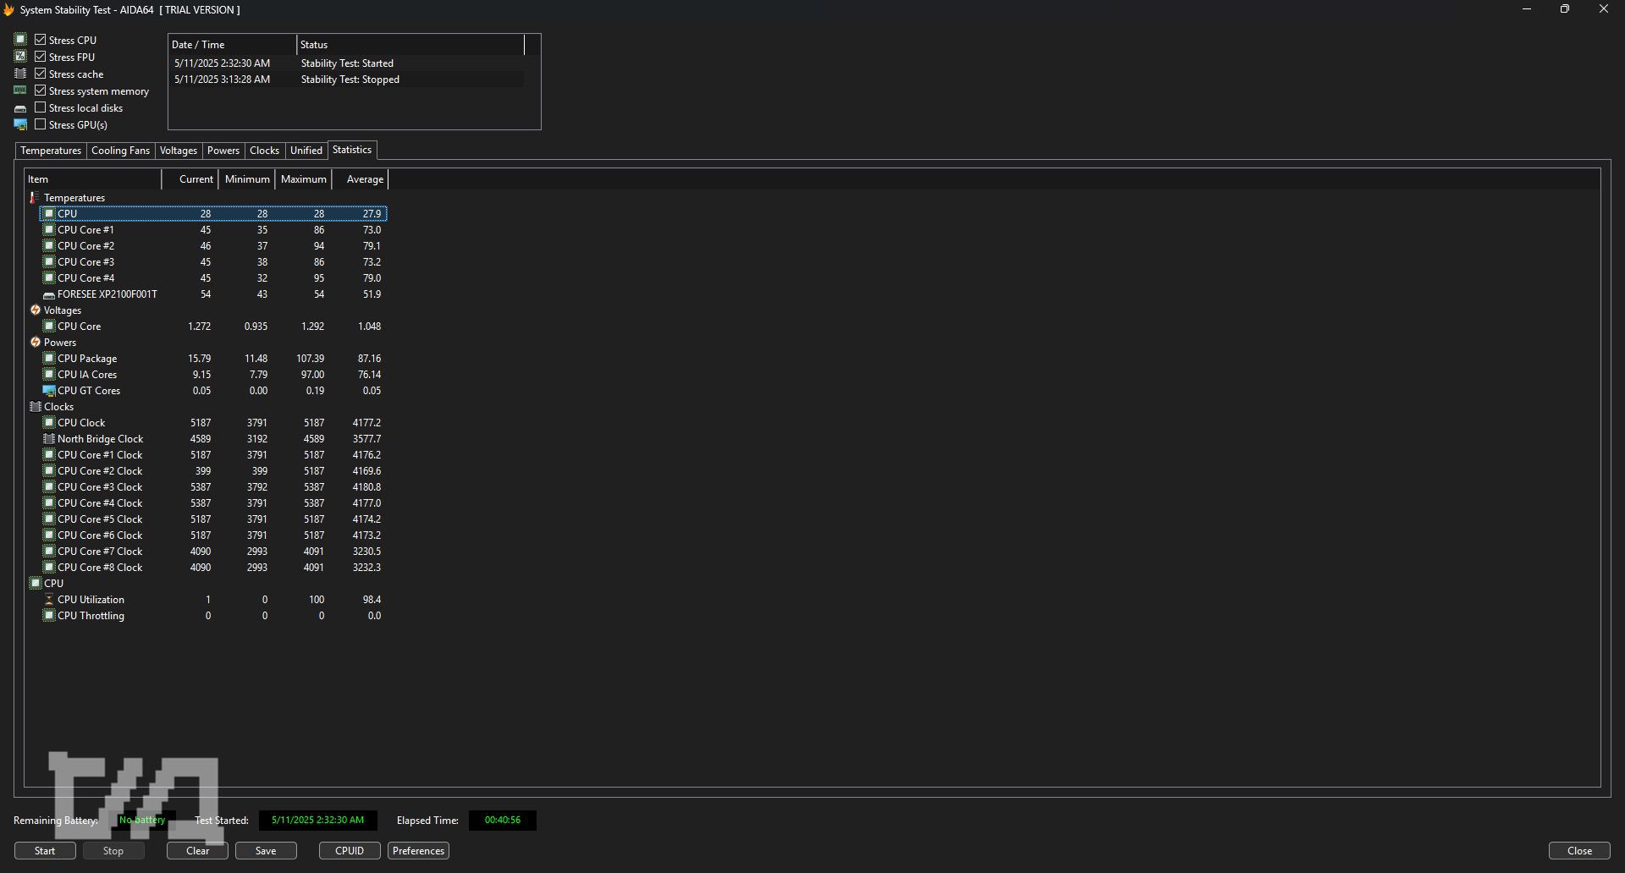Uncheck the Stress system memory checkbox
Viewport: 1625px width, 873px height.
(40, 91)
